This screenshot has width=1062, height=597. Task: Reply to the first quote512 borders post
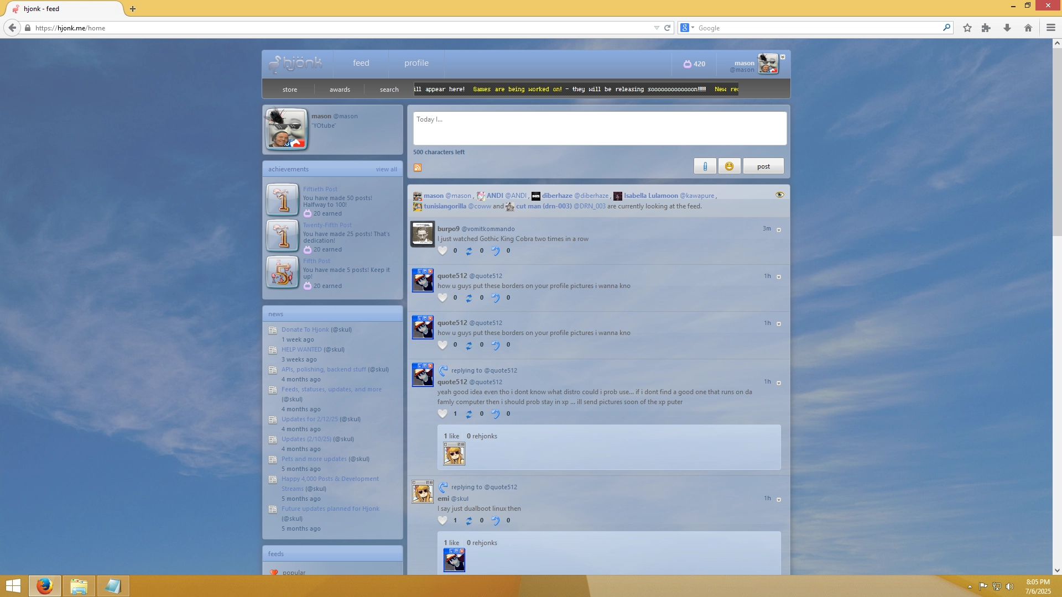[495, 297]
